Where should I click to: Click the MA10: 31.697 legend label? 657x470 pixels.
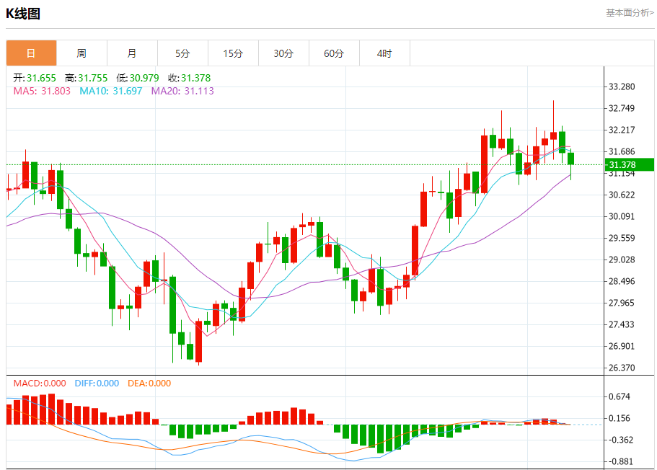pyautogui.click(x=111, y=91)
